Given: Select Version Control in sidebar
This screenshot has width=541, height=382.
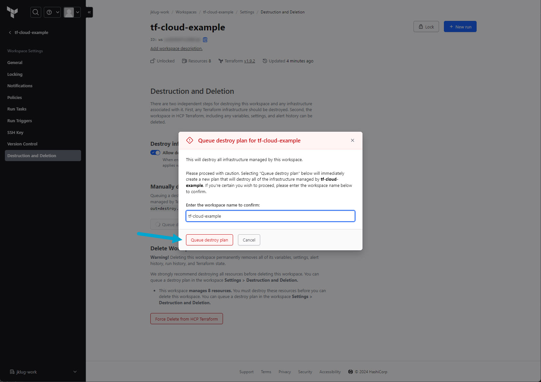Looking at the screenshot, I should [x=22, y=144].
